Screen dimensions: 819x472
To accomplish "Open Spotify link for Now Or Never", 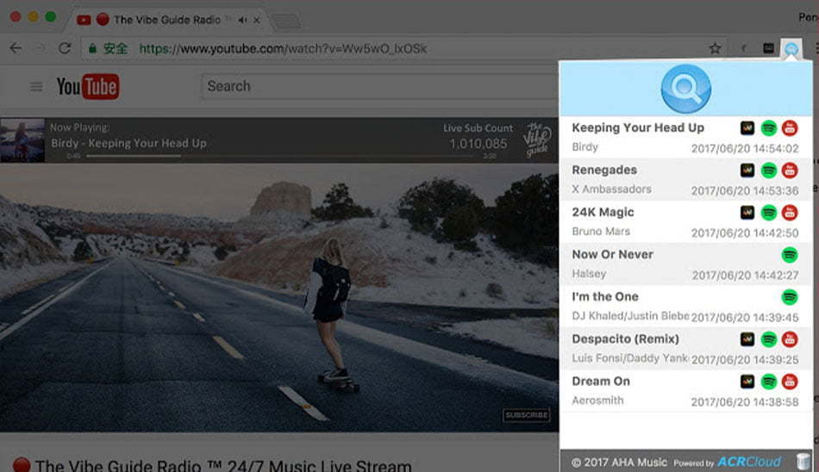I will coord(790,255).
